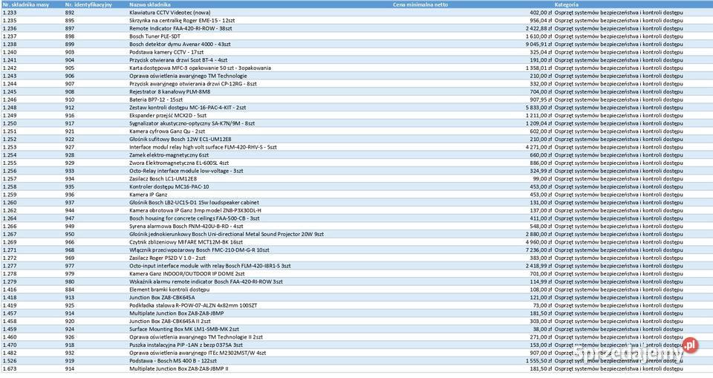Viewport: 713px width, 378px height.
Task: Select 'Bosch detektor dymu Avenar 4000 - 43szt'
Action: (x=180, y=44)
